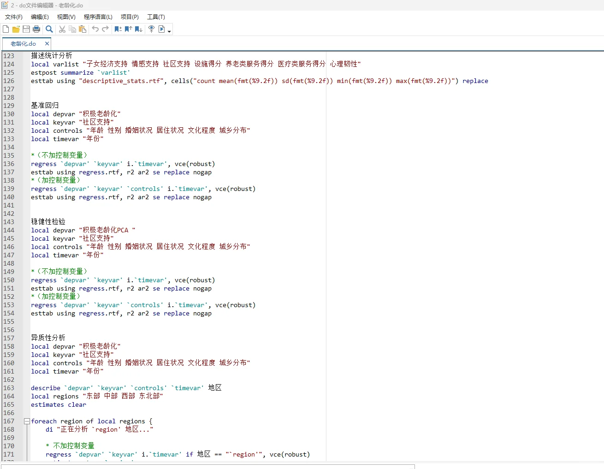
Task: Collapse the foreach region block
Action: point(27,421)
